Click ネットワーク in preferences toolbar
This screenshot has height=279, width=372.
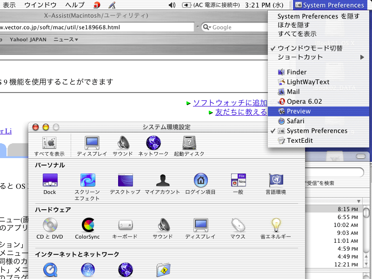click(x=153, y=146)
